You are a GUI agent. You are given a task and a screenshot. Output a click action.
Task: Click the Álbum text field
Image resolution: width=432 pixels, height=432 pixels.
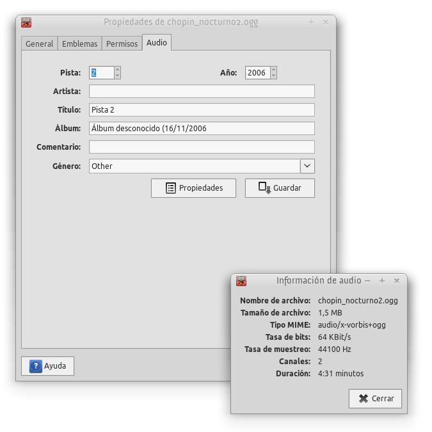pos(202,129)
